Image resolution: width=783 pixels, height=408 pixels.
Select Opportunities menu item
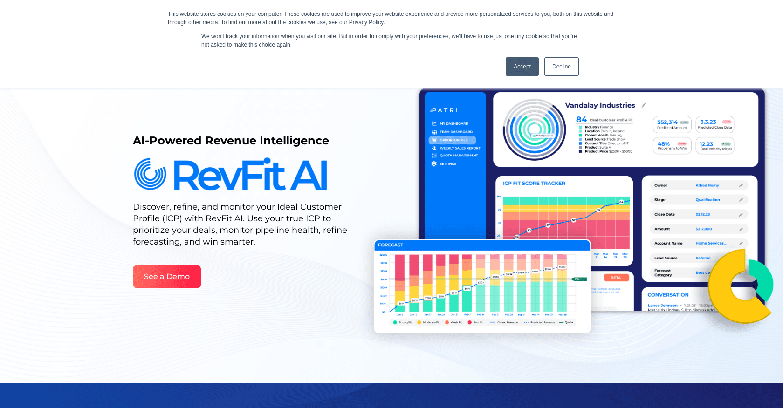[452, 140]
